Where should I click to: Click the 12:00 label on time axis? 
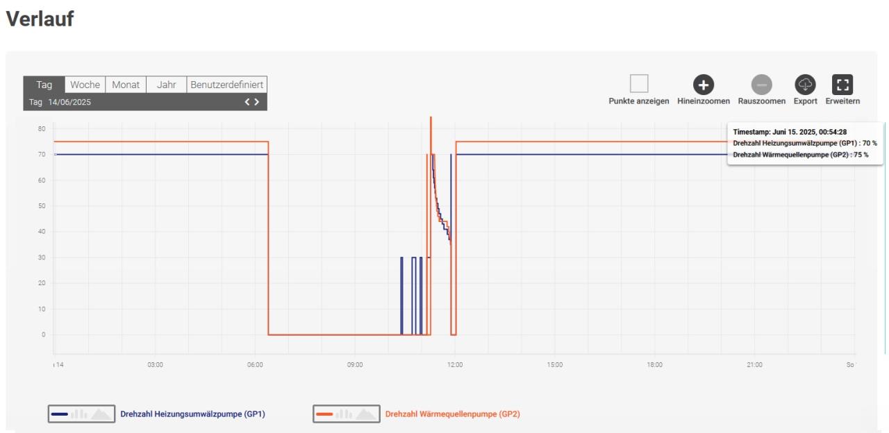tap(455, 364)
